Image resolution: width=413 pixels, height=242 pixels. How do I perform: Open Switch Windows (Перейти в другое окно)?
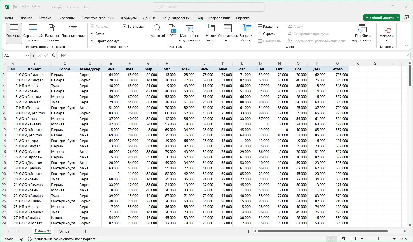point(363,33)
